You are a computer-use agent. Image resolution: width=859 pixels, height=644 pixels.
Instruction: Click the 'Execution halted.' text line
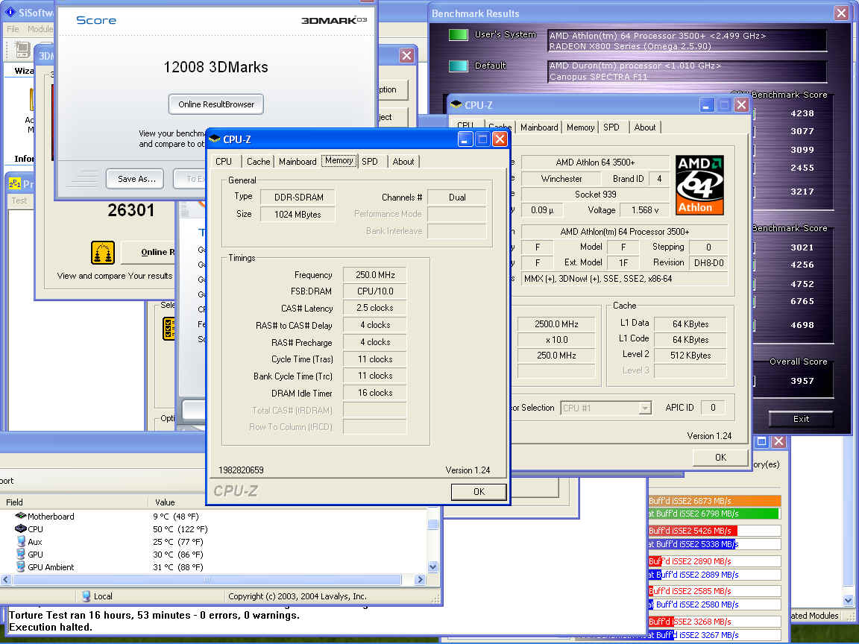[x=51, y=627]
